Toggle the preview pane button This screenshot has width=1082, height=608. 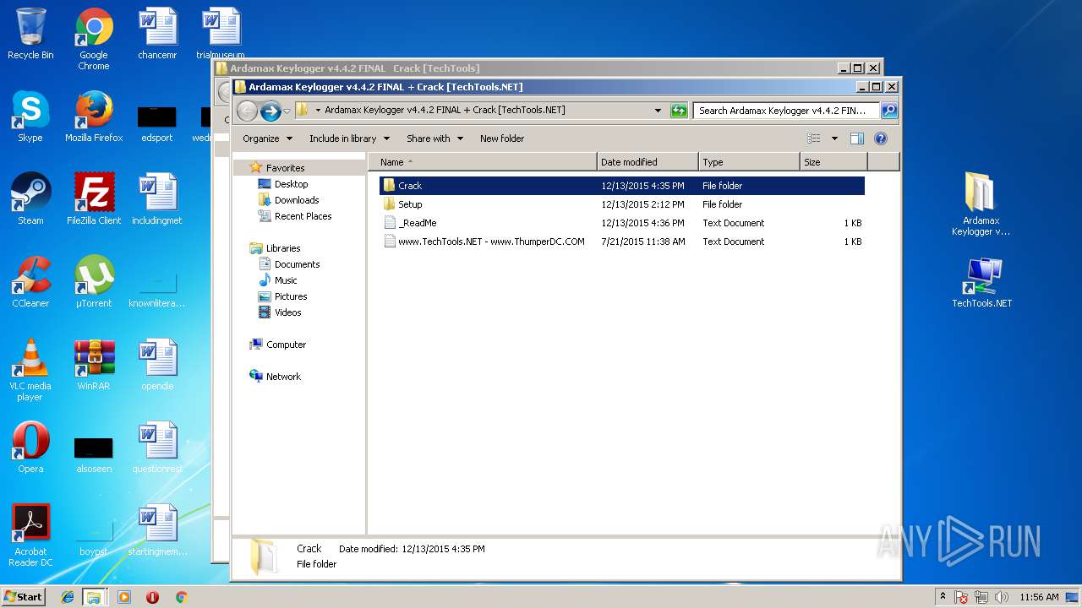pos(856,138)
